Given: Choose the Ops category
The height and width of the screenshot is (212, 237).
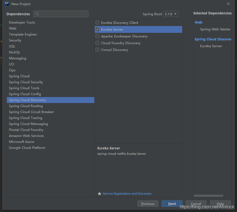Looking at the screenshot, I should (50, 70).
